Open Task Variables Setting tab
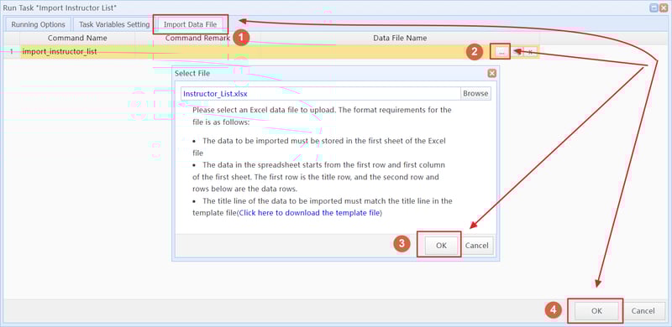The image size is (672, 327). coord(114,24)
